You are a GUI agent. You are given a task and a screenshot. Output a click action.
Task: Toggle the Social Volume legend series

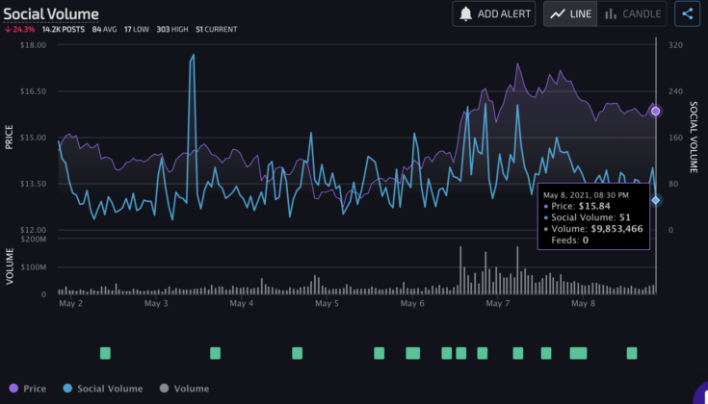(103, 389)
